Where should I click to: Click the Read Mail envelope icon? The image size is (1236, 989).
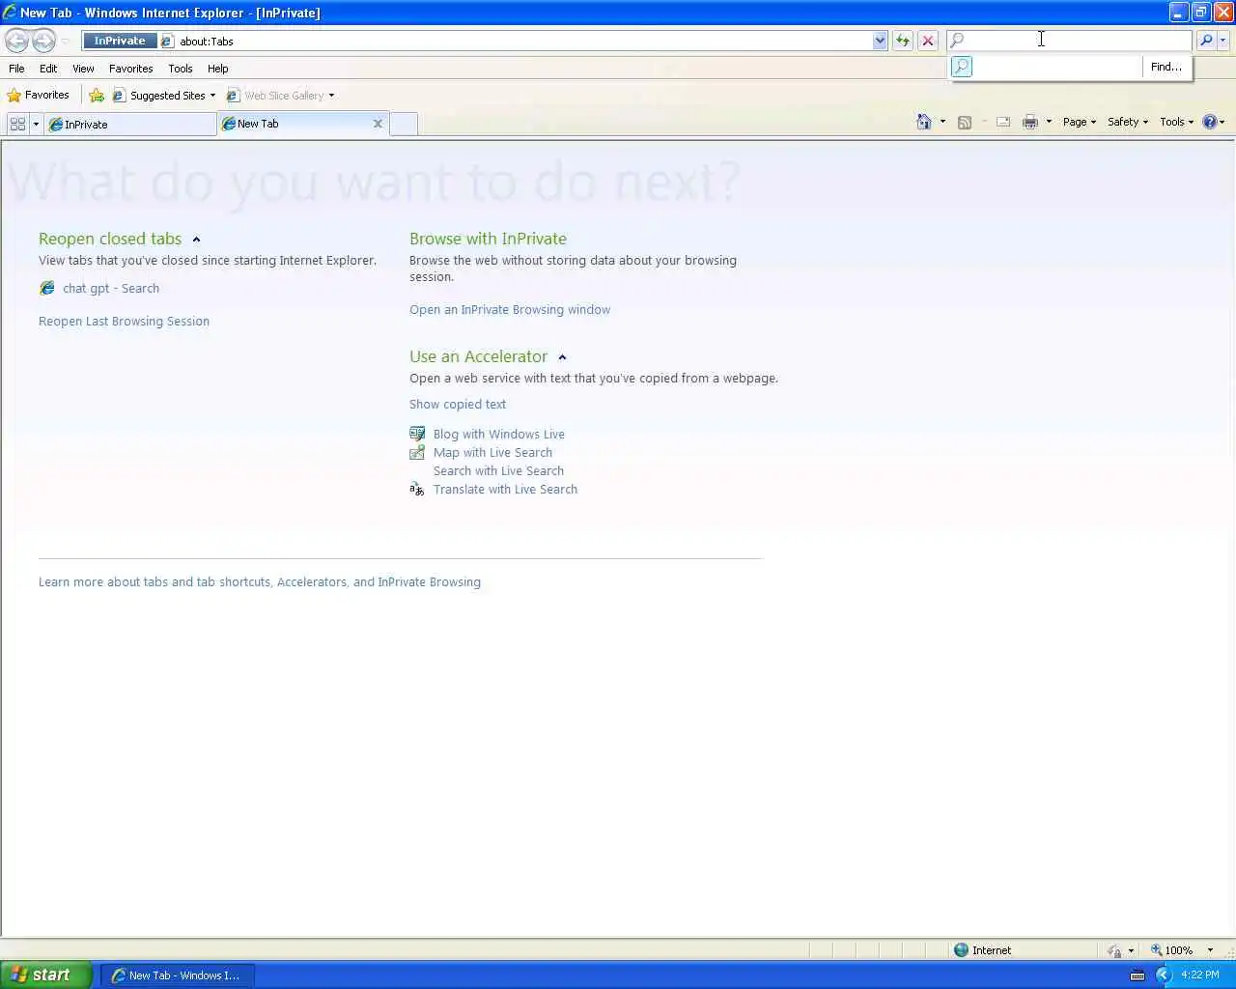1003,122
